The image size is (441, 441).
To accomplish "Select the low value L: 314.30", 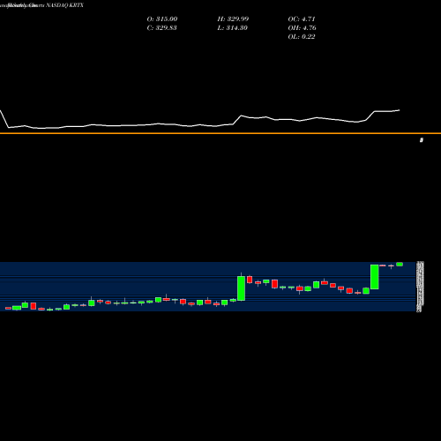I will 232,28.
